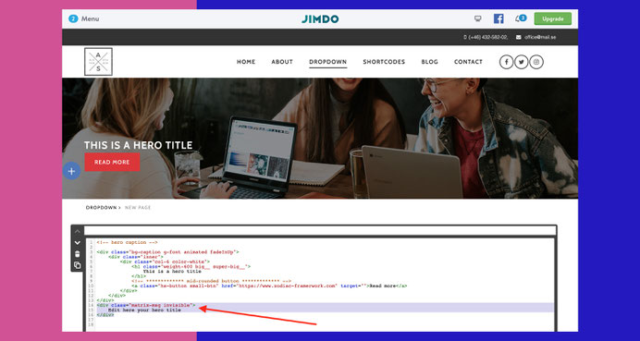
Task: Delete the element using trash icon
Action: click(x=77, y=254)
